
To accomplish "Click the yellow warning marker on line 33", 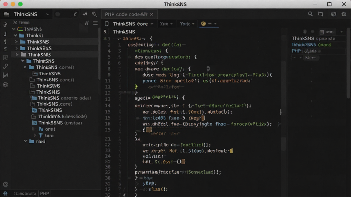I will [x=231, y=151].
